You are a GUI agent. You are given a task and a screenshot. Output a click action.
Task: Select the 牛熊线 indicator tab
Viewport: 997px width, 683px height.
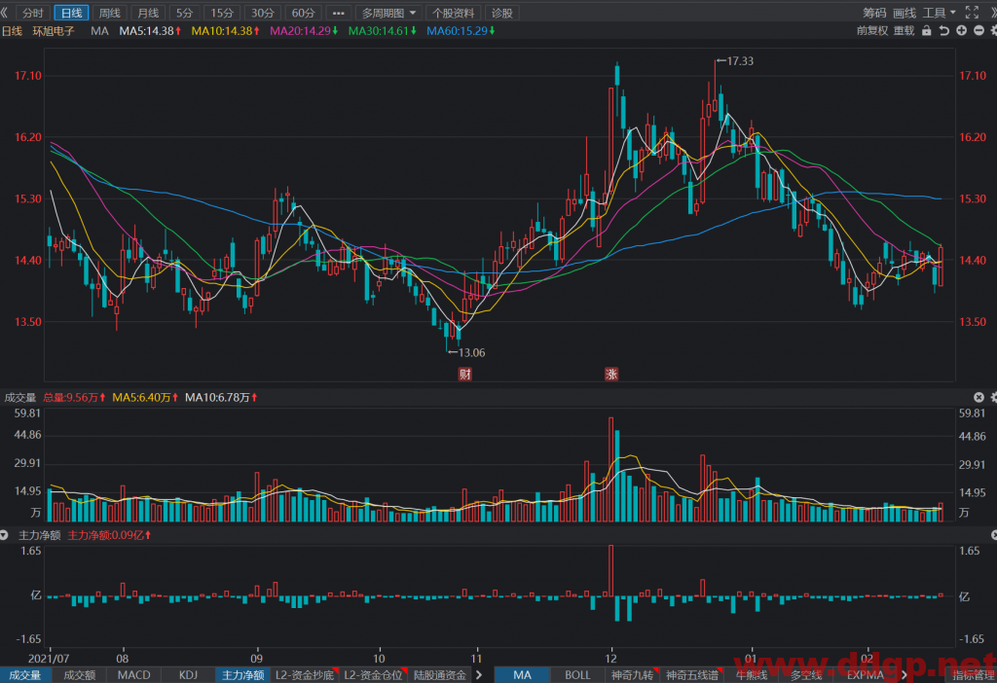(x=752, y=675)
